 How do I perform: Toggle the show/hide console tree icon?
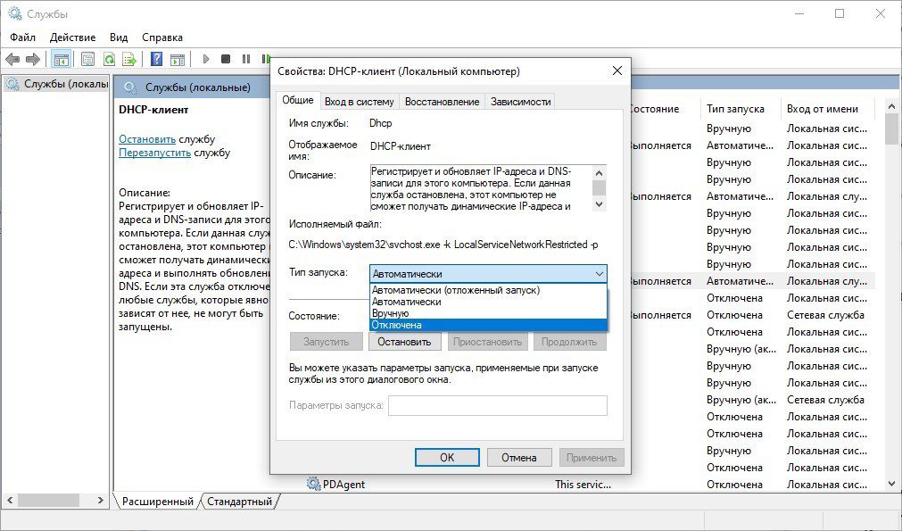click(x=61, y=59)
